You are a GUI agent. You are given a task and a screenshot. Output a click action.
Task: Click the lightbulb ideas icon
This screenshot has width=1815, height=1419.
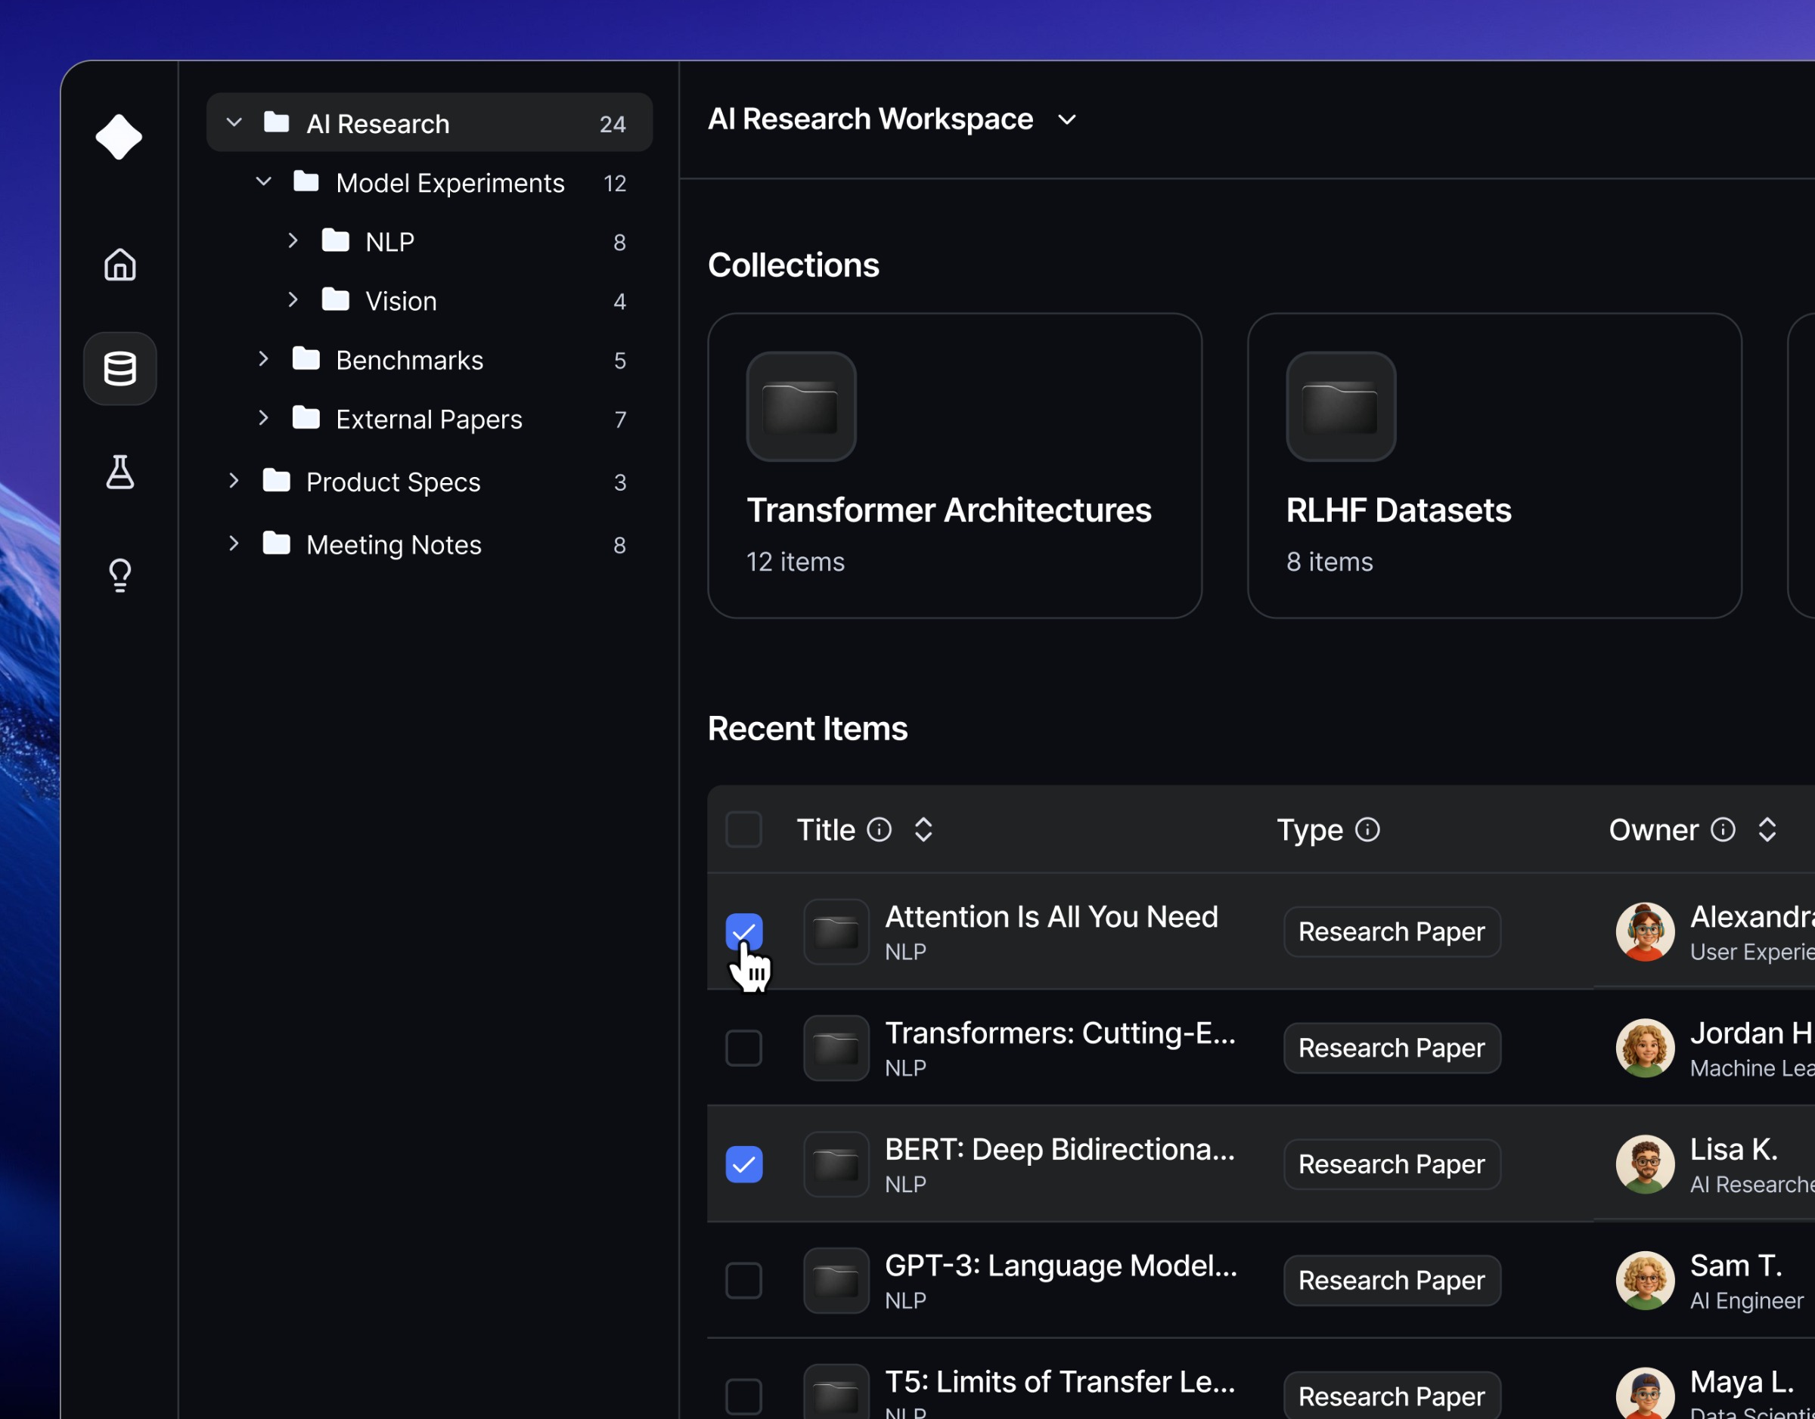tap(119, 575)
